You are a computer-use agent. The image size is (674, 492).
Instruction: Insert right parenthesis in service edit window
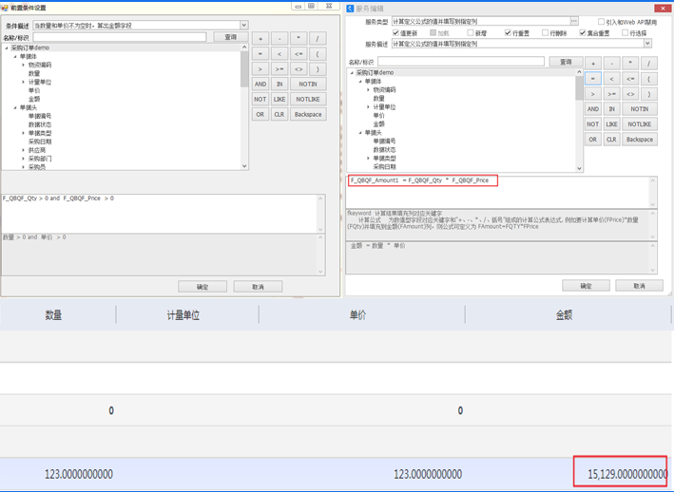tap(649, 94)
